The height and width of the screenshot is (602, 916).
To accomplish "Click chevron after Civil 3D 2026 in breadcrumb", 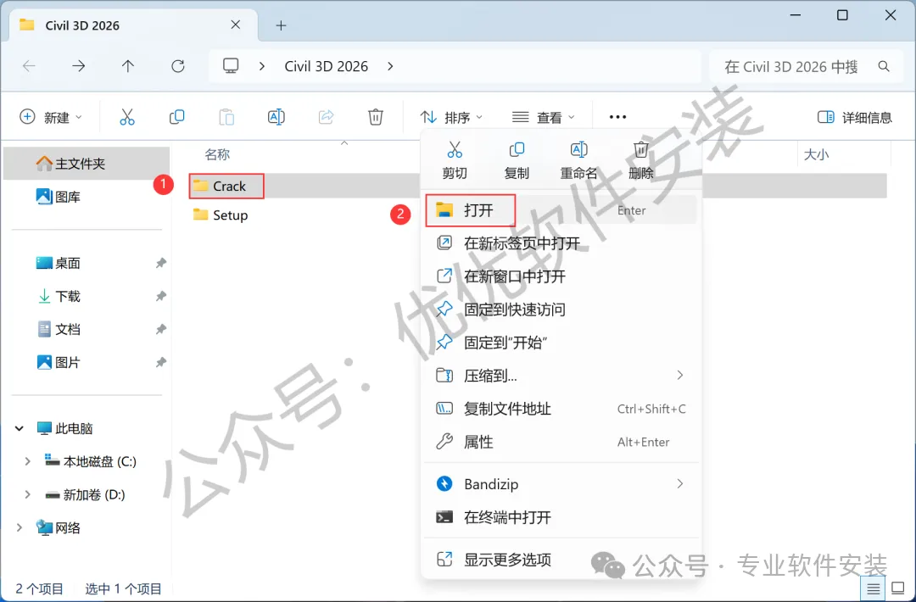I will pos(390,67).
